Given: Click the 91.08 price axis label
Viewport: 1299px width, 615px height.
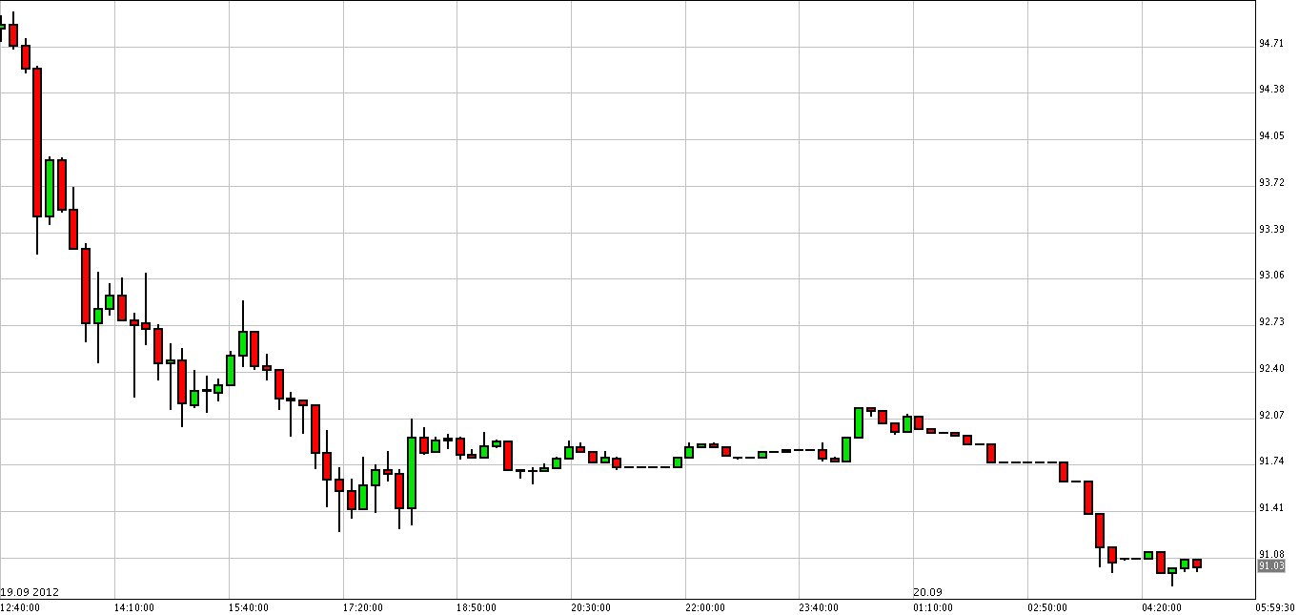Looking at the screenshot, I should [1271, 555].
